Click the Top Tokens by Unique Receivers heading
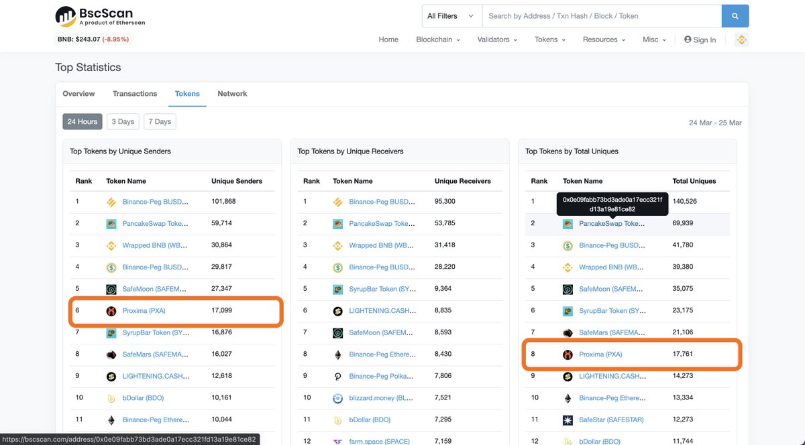This screenshot has width=805, height=445. click(351, 151)
